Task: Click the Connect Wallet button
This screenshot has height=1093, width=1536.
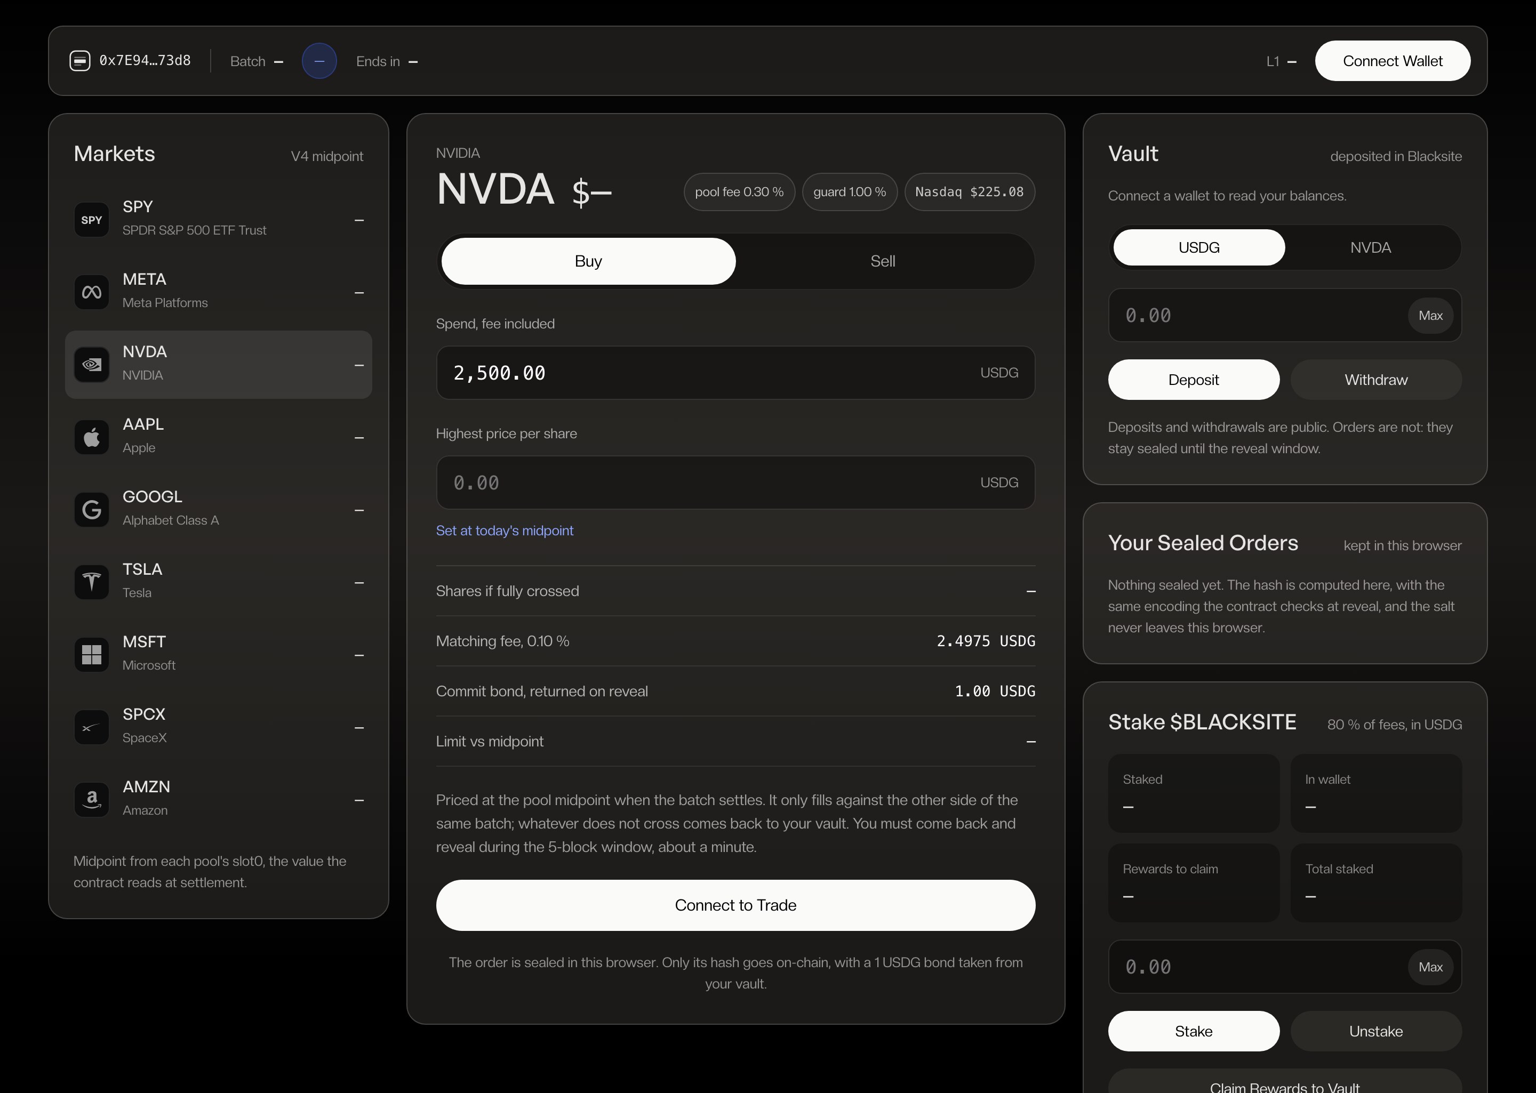Action: pos(1393,61)
